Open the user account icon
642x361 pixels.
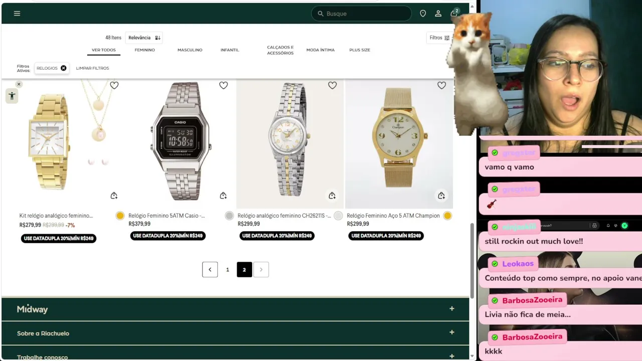[x=438, y=14]
